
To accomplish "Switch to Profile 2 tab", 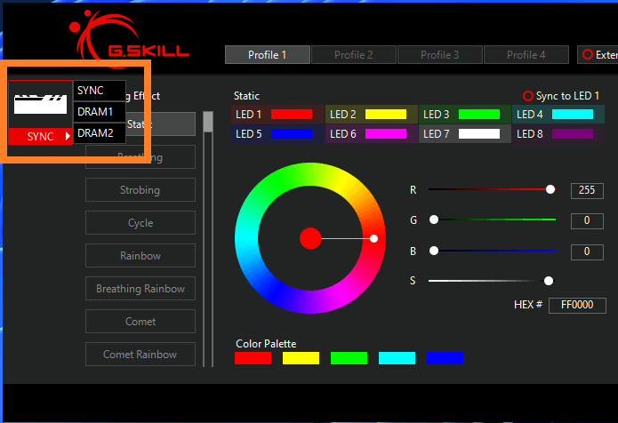I will pos(353,55).
